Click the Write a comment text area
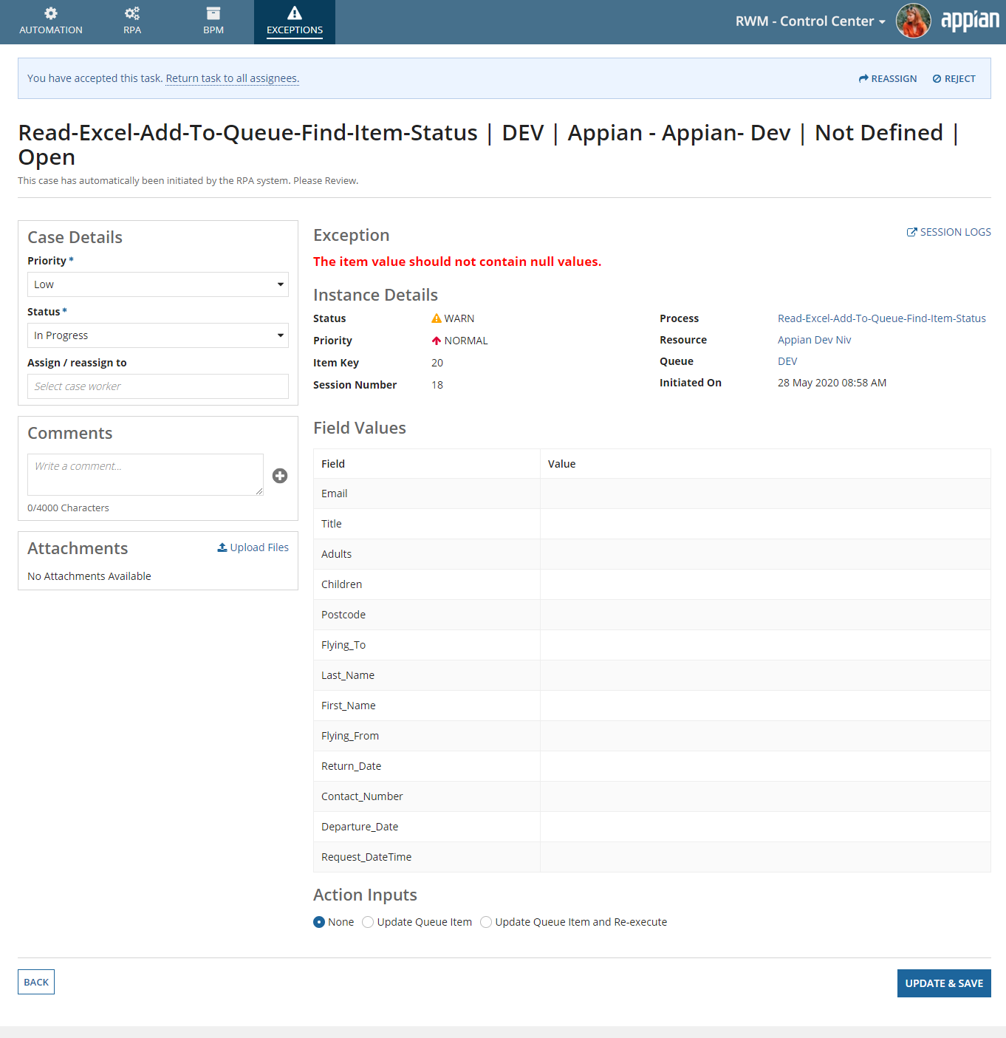Image resolution: width=1006 pixels, height=1038 pixels. tap(146, 474)
